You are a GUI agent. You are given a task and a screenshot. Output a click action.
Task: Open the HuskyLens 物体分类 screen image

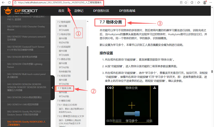(x=132, y=105)
